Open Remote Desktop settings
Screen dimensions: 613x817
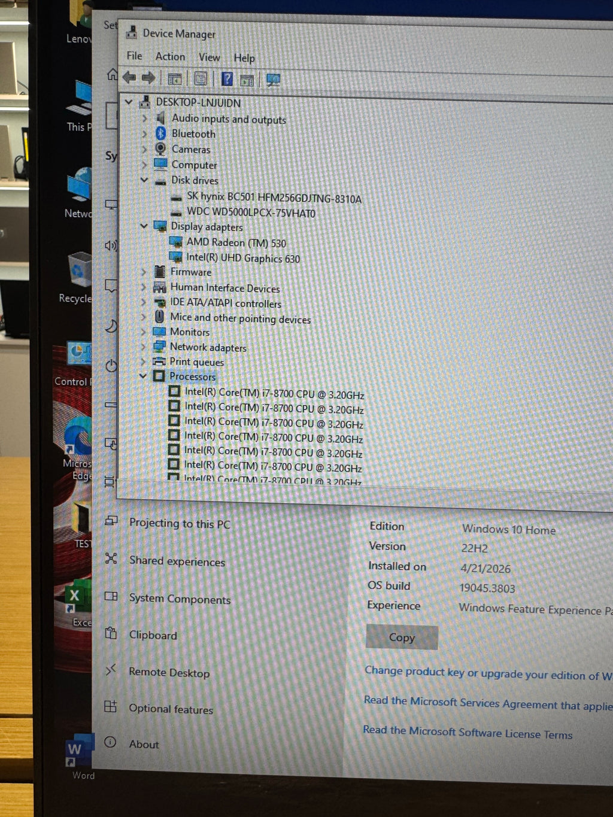click(x=169, y=672)
